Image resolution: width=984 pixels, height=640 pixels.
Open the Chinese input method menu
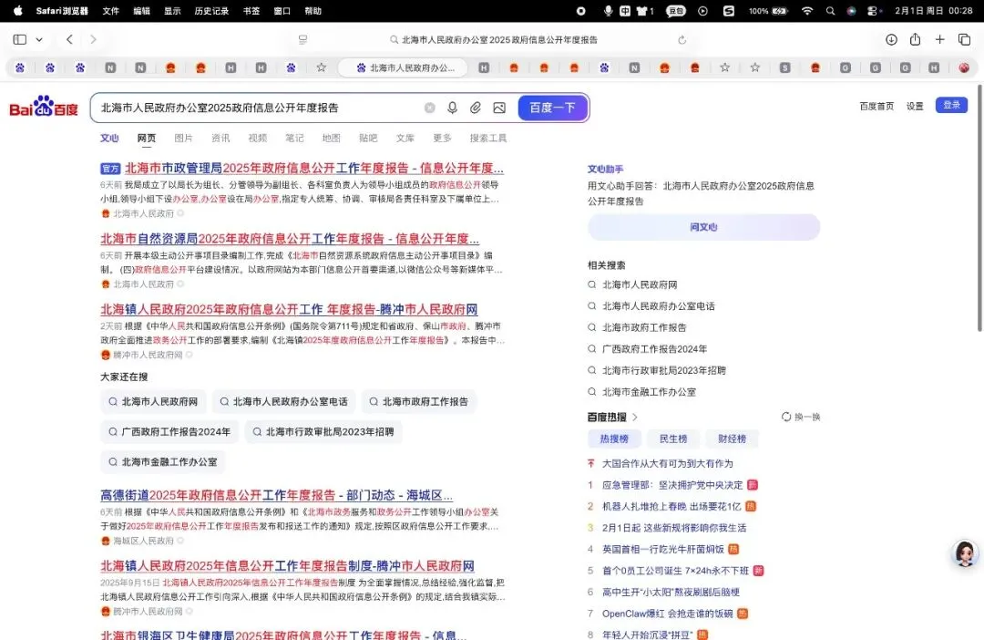click(x=625, y=11)
